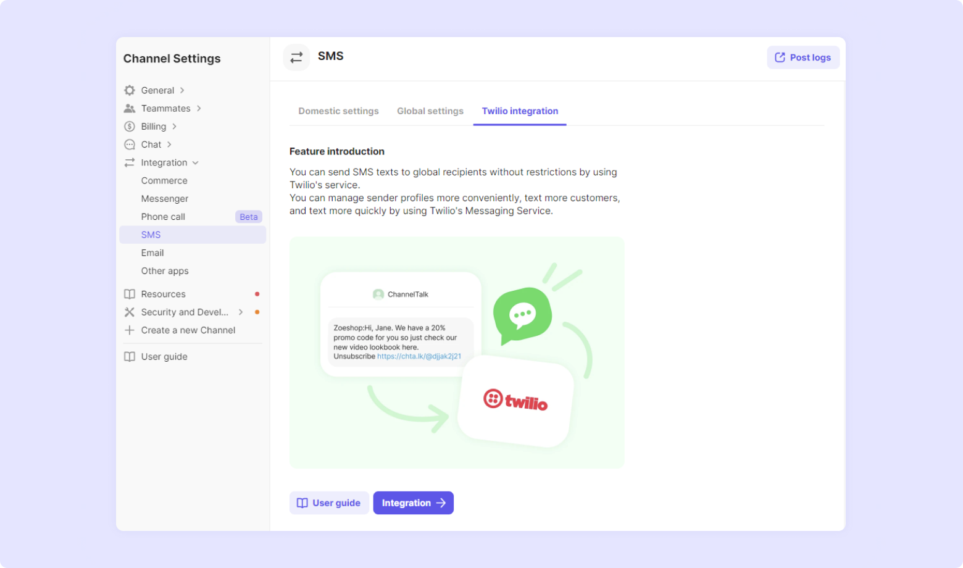
Task: Click the Zoeshop SMS preview message
Action: click(x=401, y=342)
